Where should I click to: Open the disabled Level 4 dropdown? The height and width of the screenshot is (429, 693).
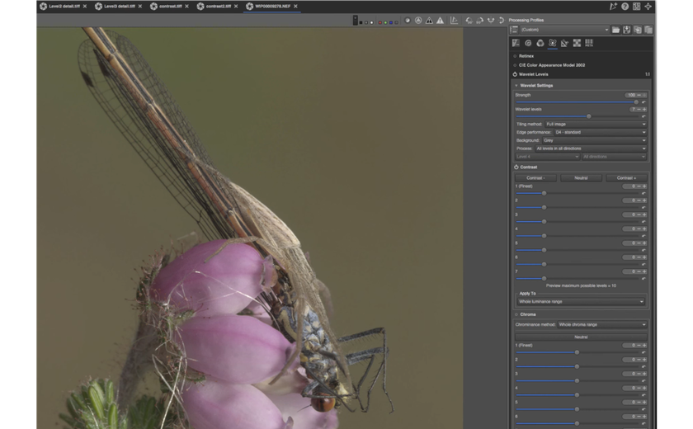[547, 157]
